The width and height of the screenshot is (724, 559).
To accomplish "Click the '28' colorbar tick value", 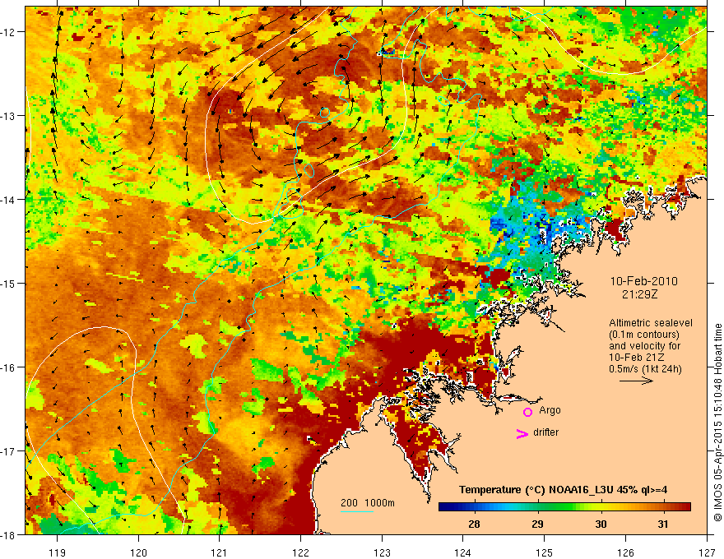I will coord(474,524).
